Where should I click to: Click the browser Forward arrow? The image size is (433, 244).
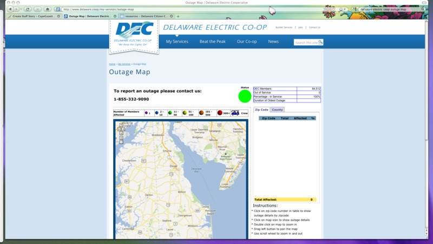pos(16,9)
